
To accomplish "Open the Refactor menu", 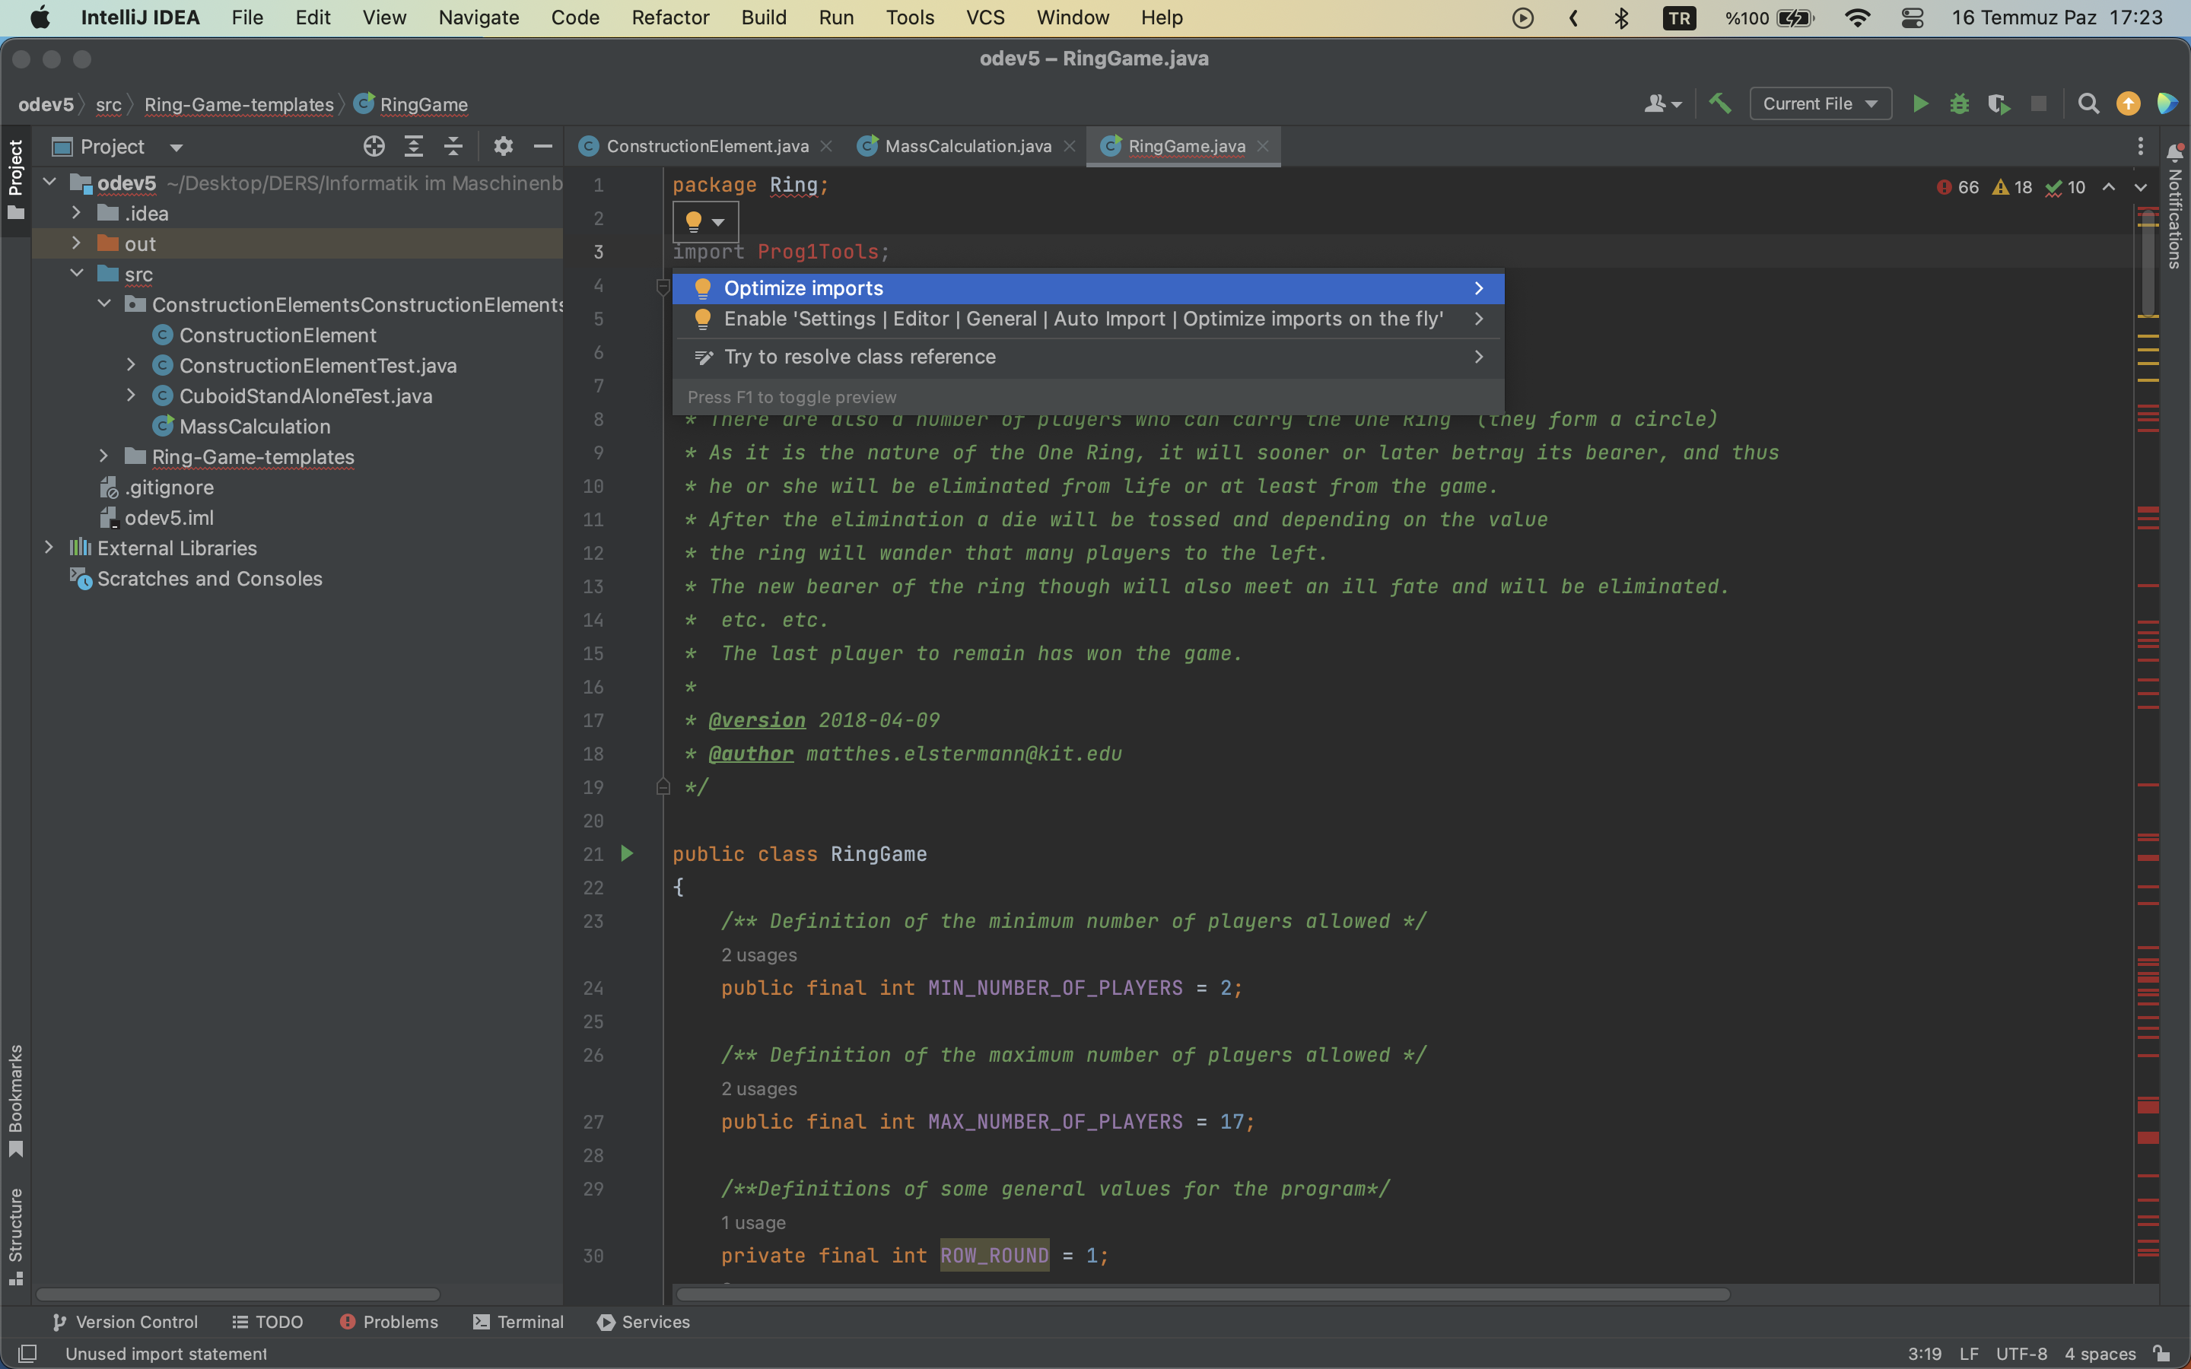I will pos(670,18).
